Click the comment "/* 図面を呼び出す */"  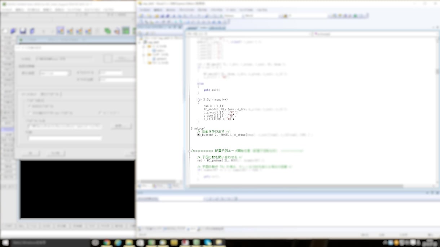click(x=213, y=131)
